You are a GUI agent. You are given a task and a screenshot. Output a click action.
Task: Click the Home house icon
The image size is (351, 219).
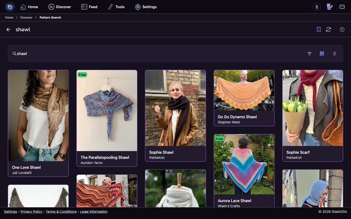pyautogui.click(x=23, y=7)
